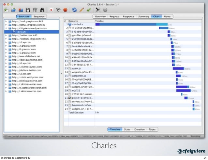208x160 pixels.
Task: Open the Request tab
Action: click(114, 16)
